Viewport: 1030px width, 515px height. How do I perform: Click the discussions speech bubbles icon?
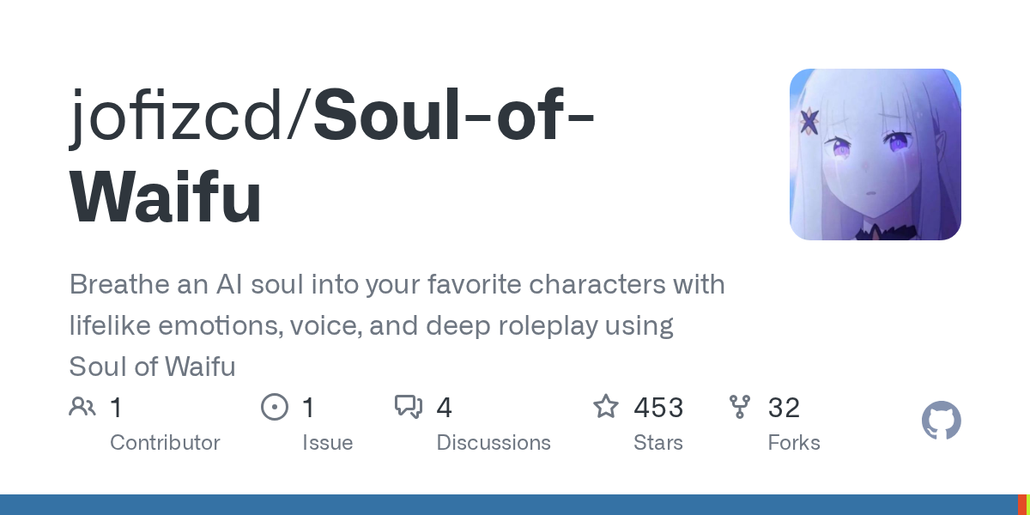[x=409, y=407]
